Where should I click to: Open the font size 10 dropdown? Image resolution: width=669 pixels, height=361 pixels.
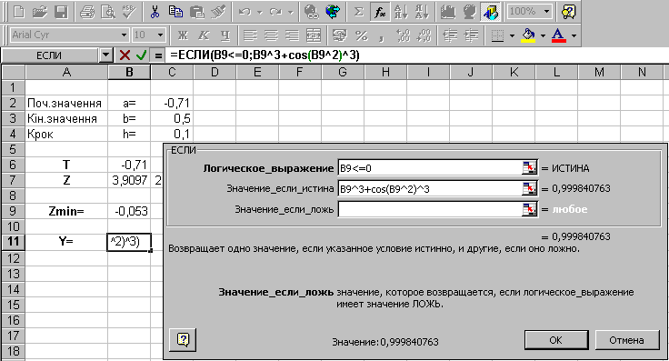[160, 35]
